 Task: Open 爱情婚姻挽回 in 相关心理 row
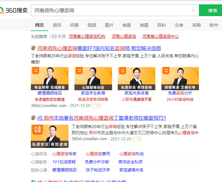64,170
